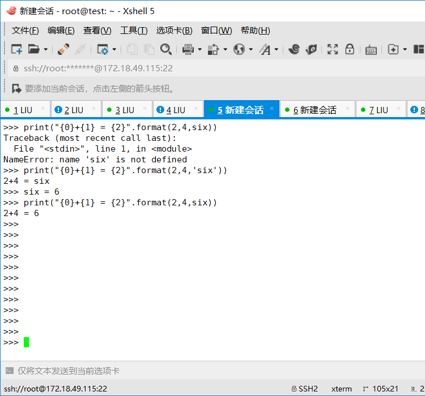Click the new tab plus icon
The image size is (425, 396).
point(393,49)
